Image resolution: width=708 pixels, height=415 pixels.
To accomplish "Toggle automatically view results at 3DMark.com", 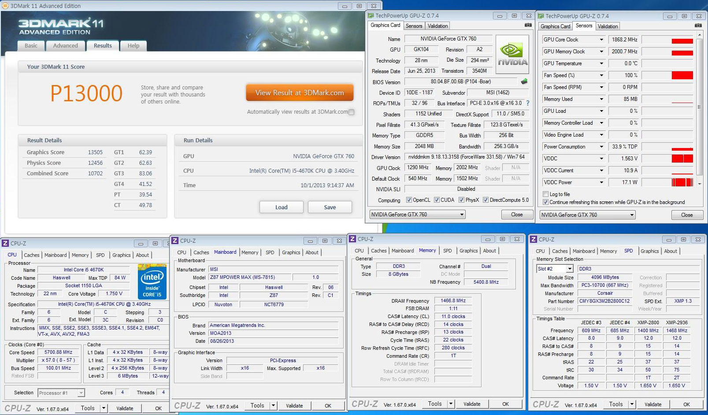I will (x=351, y=112).
